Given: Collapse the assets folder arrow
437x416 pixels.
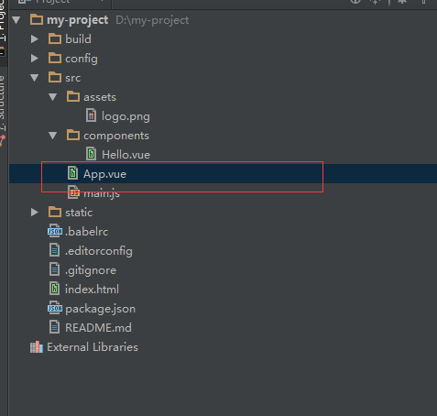Looking at the screenshot, I should pos(53,97).
